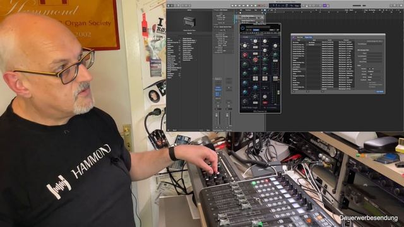Open the Edit menu in tracks area
The height and width of the screenshot is (227, 404).
[241, 10]
